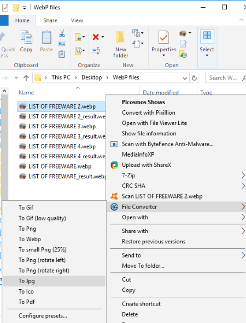Click the Paste clipboard icon
This screenshot has width=246, height=323.
point(46,37)
